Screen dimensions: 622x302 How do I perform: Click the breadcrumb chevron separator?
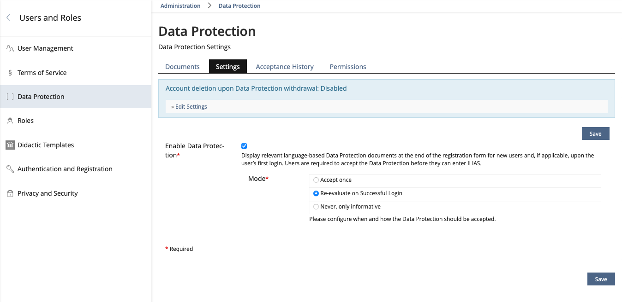[209, 6]
